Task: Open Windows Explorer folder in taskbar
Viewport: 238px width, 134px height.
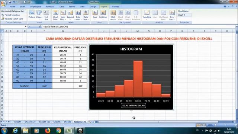Action: point(26,131)
